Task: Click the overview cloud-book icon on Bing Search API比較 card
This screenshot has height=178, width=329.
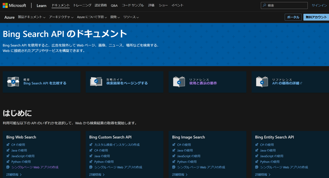Action: pyautogui.click(x=13, y=82)
